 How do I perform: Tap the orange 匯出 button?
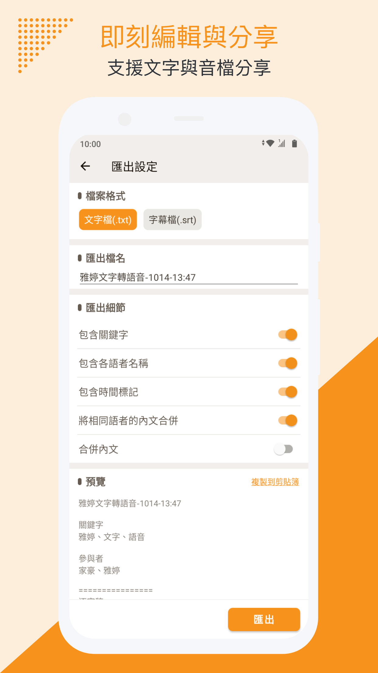tap(264, 620)
